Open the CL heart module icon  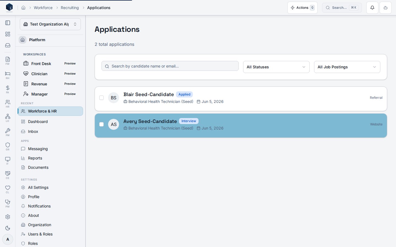(x=8, y=189)
